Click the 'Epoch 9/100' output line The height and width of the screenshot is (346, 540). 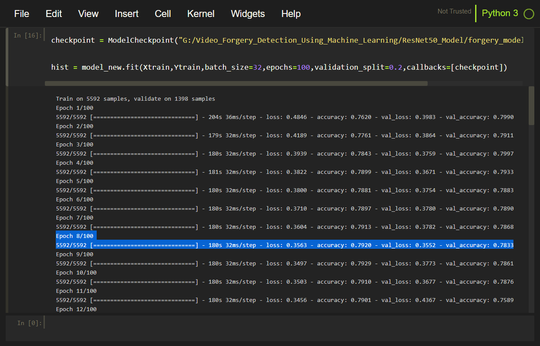tap(74, 254)
